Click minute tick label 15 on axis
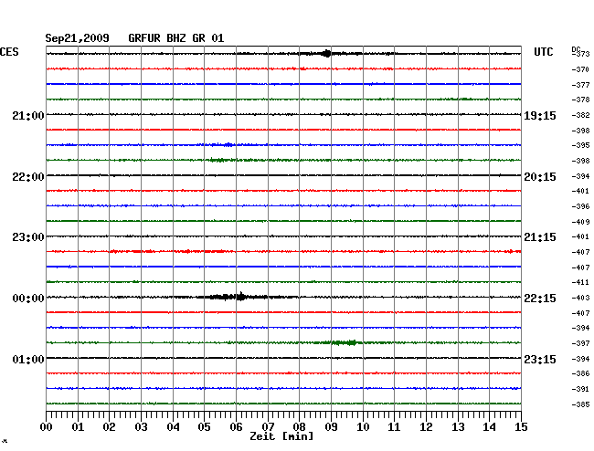The height and width of the screenshot is (451, 594). click(x=521, y=427)
